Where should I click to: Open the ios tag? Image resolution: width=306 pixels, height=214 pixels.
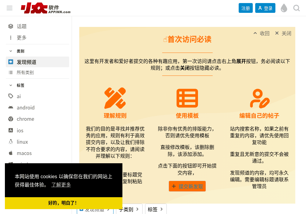(37, 131)
